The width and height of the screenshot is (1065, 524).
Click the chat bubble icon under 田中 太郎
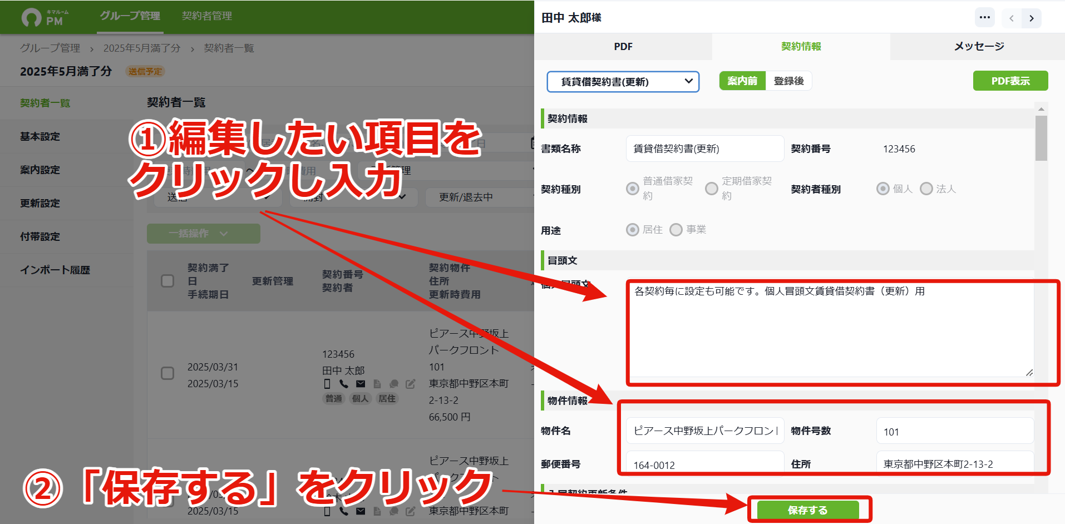(394, 384)
